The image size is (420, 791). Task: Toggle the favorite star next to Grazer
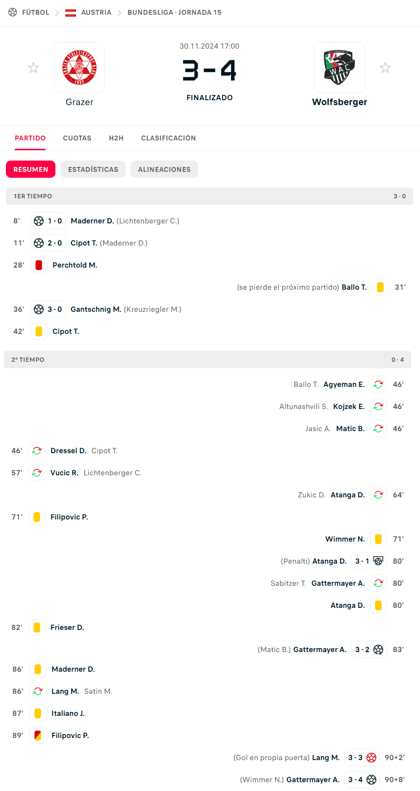coord(33,67)
